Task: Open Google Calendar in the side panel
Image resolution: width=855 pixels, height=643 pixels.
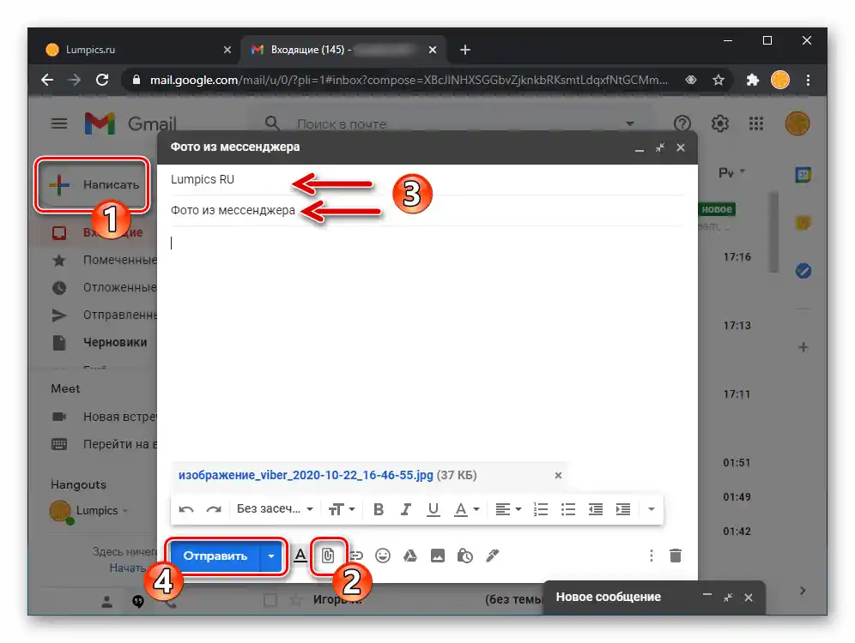Action: pos(803,176)
